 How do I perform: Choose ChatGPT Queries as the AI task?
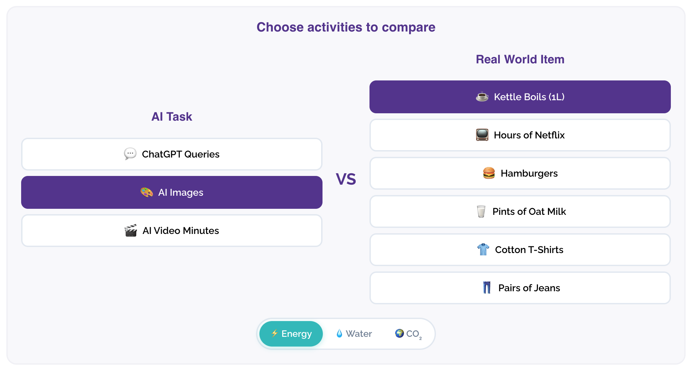[x=172, y=154]
